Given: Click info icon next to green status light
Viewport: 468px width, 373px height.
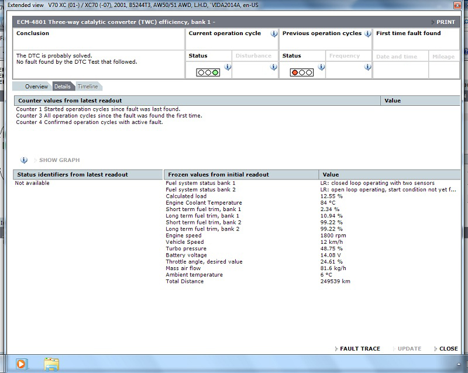Looking at the screenshot, I should coord(228,68).
